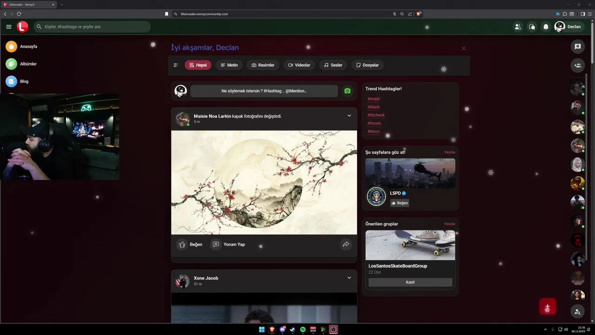This screenshot has width=595, height=335.
Task: Click the browser back arrow
Action: (x=5, y=14)
